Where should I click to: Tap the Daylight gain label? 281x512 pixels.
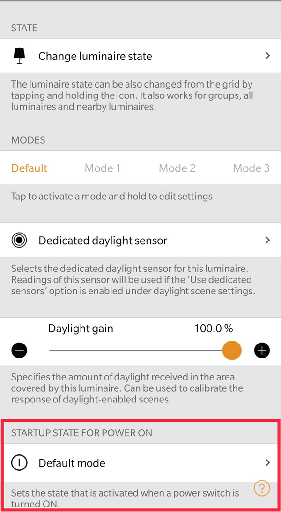tap(81, 329)
